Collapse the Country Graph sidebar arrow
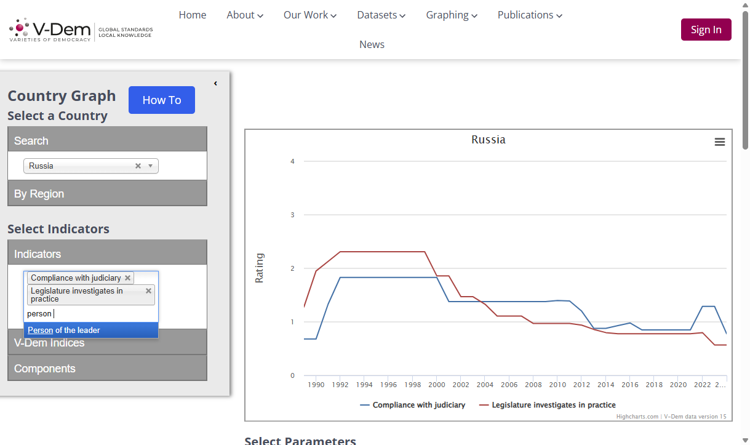The width and height of the screenshot is (750, 445). click(215, 83)
